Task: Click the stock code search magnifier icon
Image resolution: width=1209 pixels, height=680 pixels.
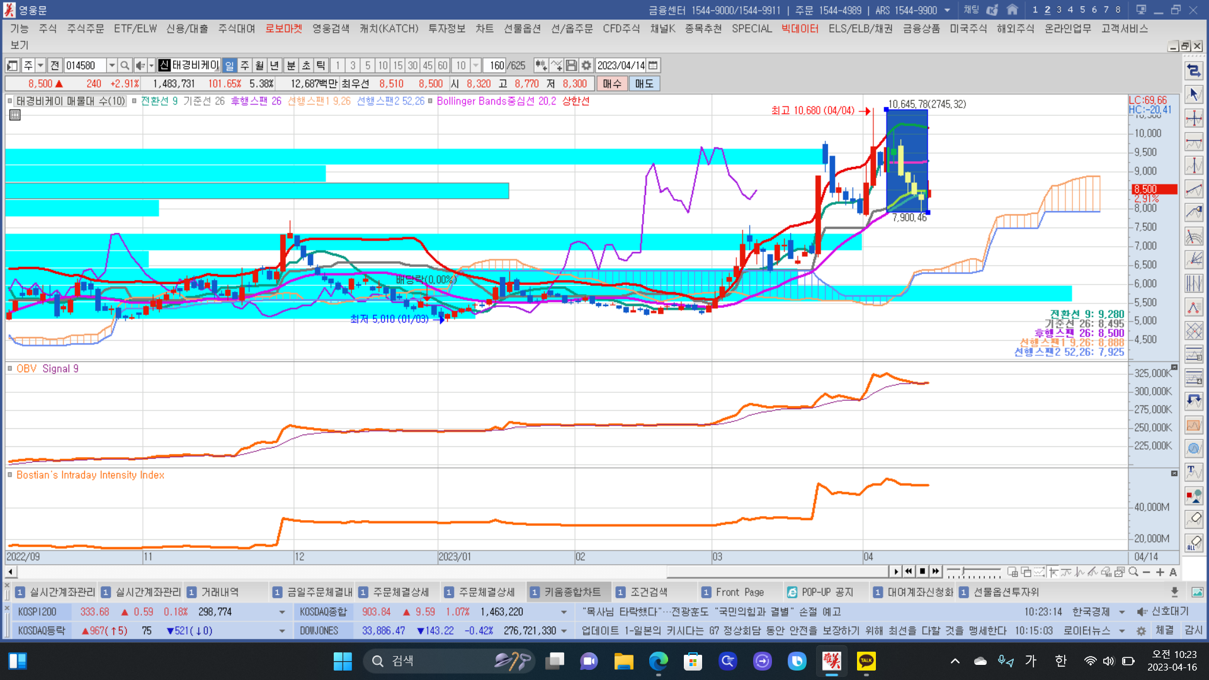Action: pos(125,65)
